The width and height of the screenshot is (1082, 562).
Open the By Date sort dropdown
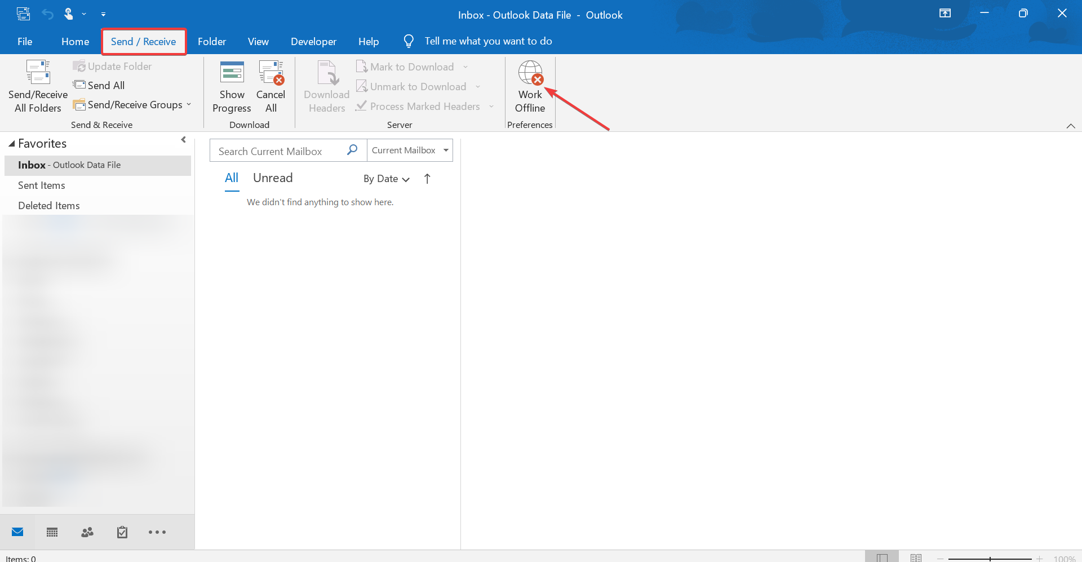tap(387, 179)
